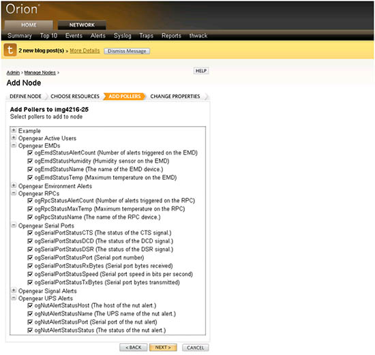Click the Orion logo
The image size is (375, 355).
22,10
